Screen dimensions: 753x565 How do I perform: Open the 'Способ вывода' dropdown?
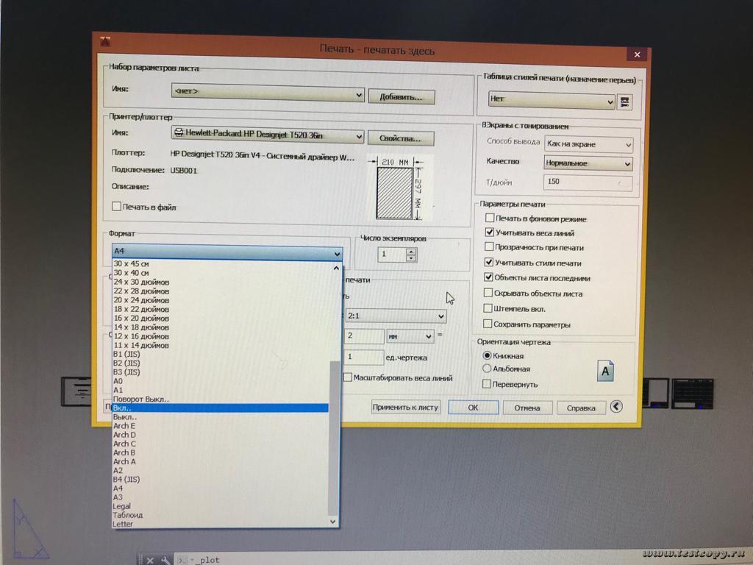[x=627, y=145]
